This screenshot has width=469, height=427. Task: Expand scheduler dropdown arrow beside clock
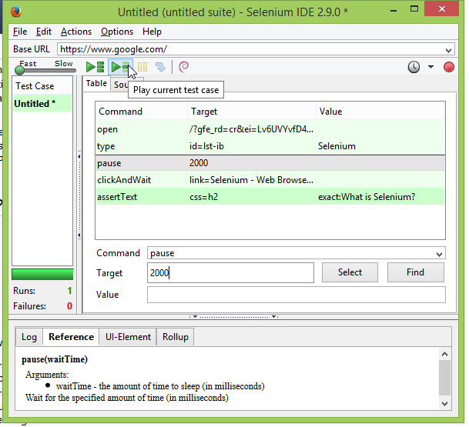coord(430,67)
